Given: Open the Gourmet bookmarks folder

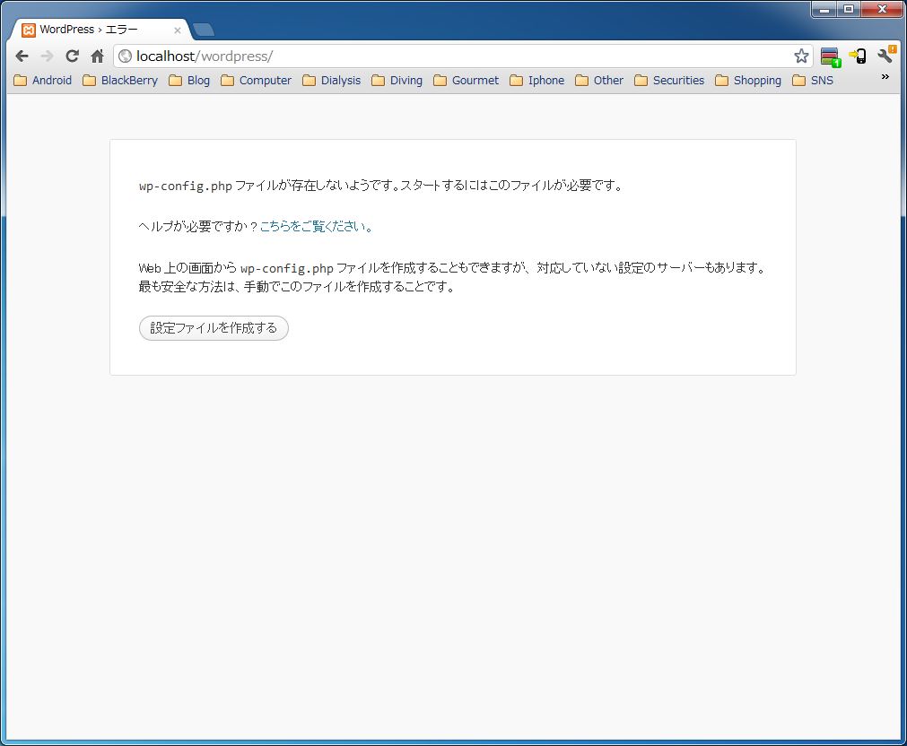Looking at the screenshot, I should click(x=467, y=81).
